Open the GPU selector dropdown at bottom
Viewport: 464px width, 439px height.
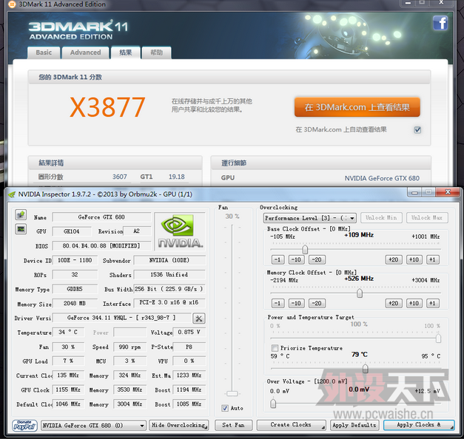(93, 426)
